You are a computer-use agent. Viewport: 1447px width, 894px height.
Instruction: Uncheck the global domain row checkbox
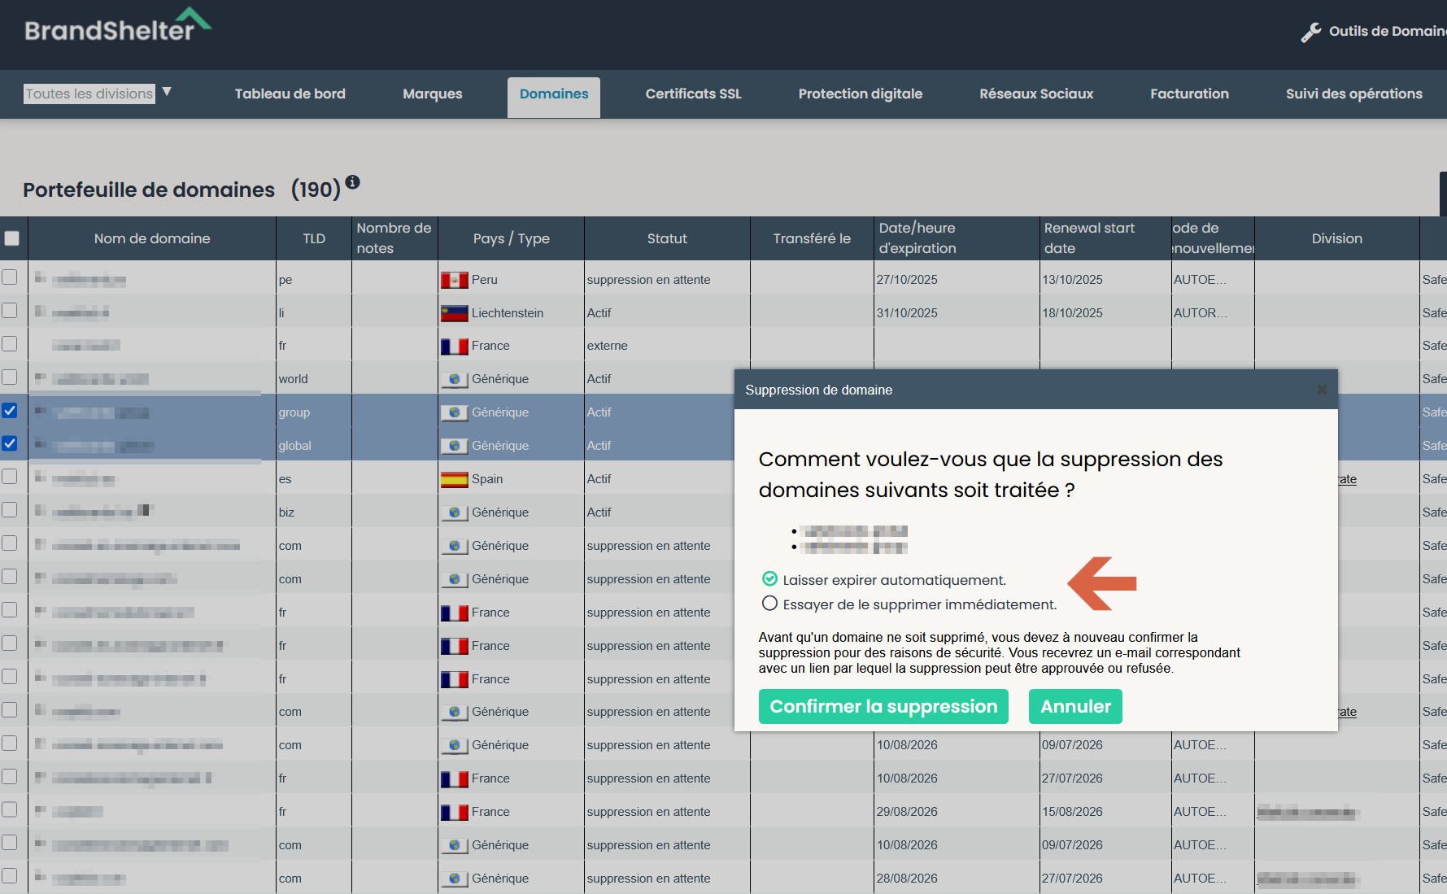(10, 443)
